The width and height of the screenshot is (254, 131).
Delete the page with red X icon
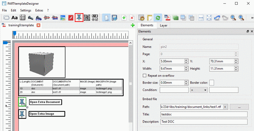[132, 18]
